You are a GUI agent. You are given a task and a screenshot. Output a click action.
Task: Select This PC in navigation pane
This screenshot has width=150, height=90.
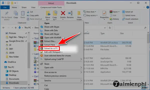click(11, 67)
